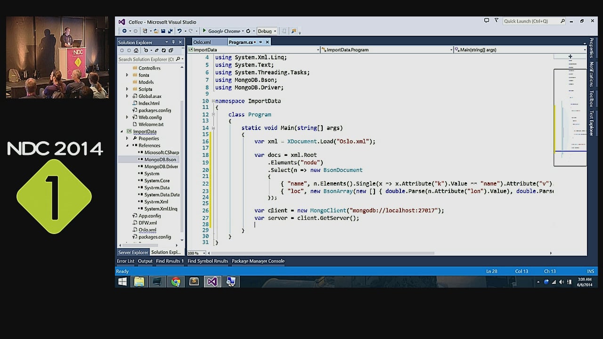Expand the Scripts folder
The height and width of the screenshot is (339, 603).
pyautogui.click(x=127, y=89)
